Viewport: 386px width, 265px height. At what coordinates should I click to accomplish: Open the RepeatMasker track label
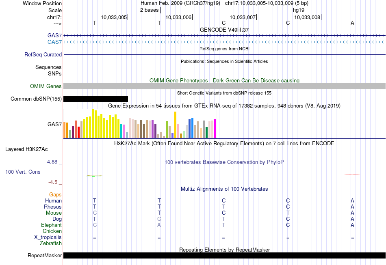pos(45,255)
